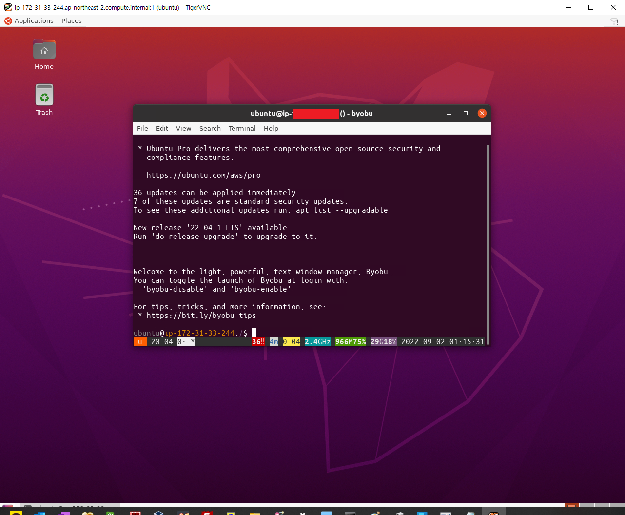625x515 pixels.
Task: Click the 29G18% disk usage indicator
Action: point(384,342)
